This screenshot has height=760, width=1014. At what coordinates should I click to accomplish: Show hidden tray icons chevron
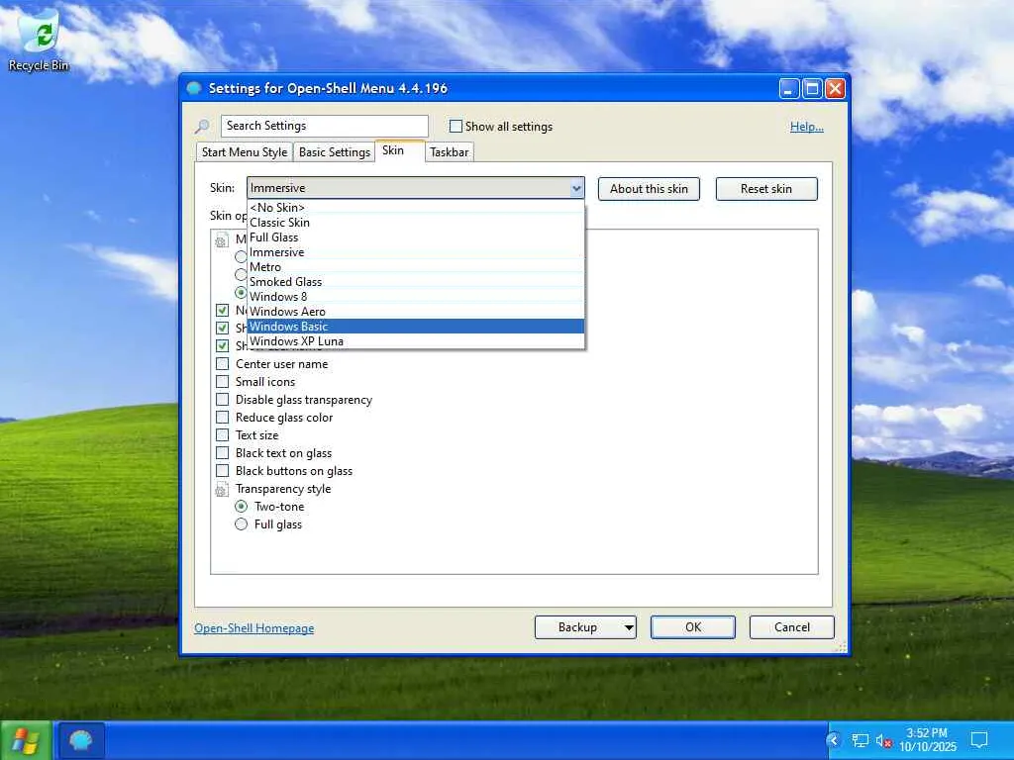tap(834, 740)
